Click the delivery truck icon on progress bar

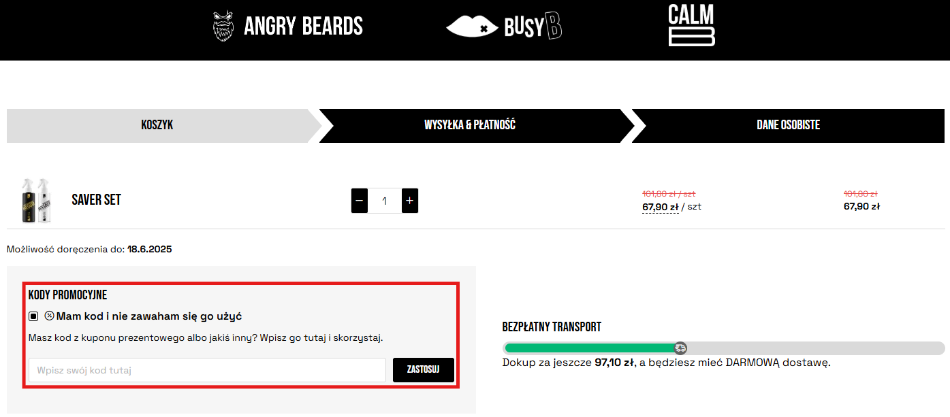coord(680,348)
